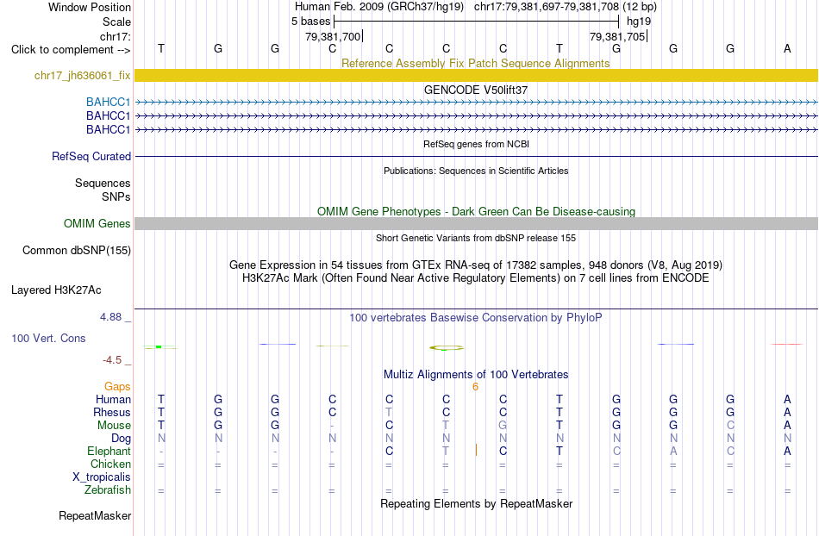Click the Scale label
The image size is (819, 536).
pos(116,22)
